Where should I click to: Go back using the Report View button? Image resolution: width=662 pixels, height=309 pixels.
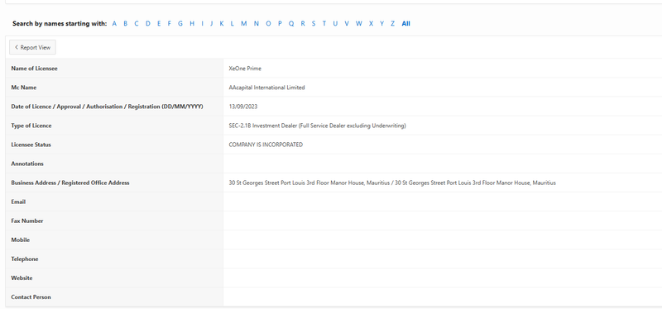click(32, 48)
